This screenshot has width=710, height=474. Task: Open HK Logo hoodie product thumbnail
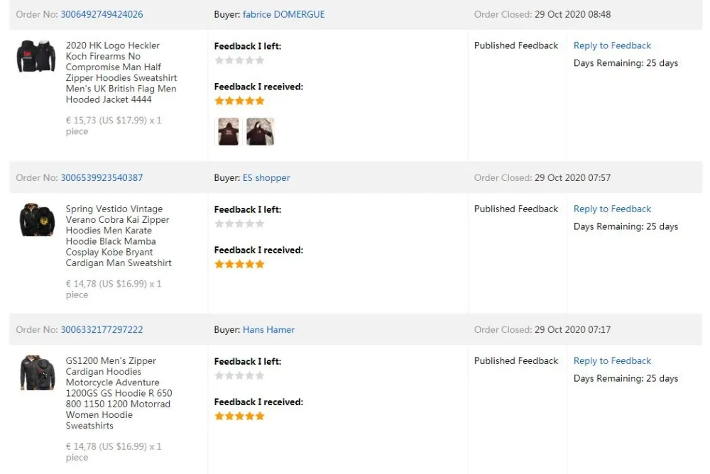36,56
